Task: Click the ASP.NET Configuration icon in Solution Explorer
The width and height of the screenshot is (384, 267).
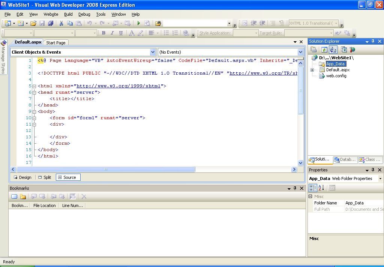Action: [x=352, y=50]
